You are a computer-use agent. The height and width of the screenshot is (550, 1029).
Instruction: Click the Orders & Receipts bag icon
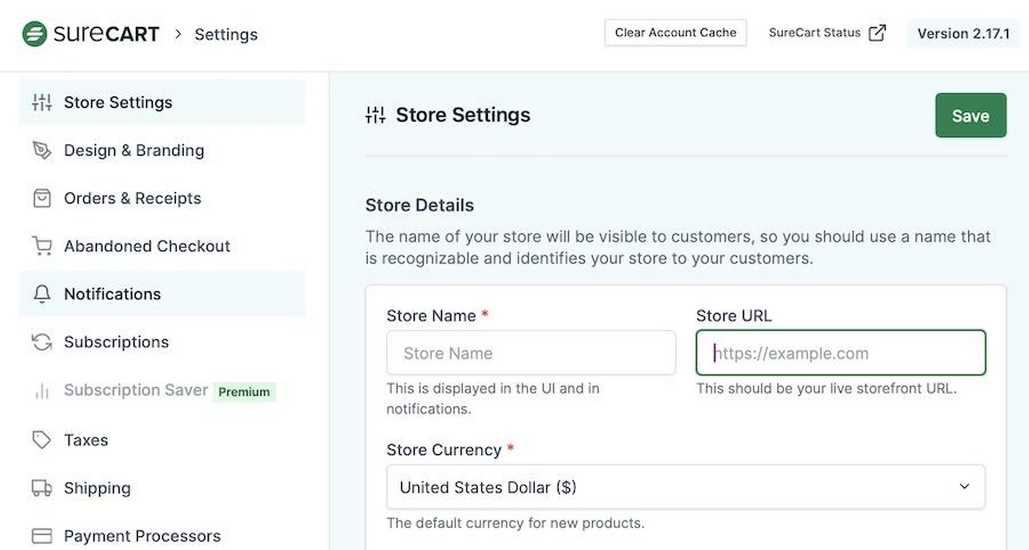coord(42,198)
